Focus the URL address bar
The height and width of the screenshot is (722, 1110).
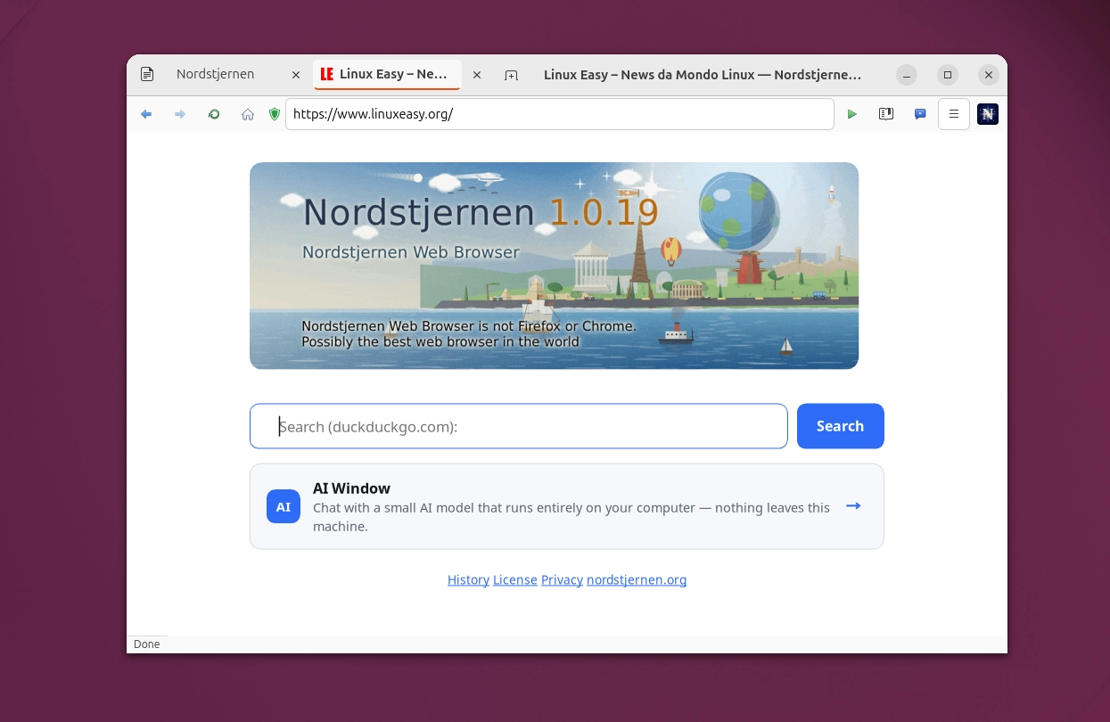(x=560, y=114)
